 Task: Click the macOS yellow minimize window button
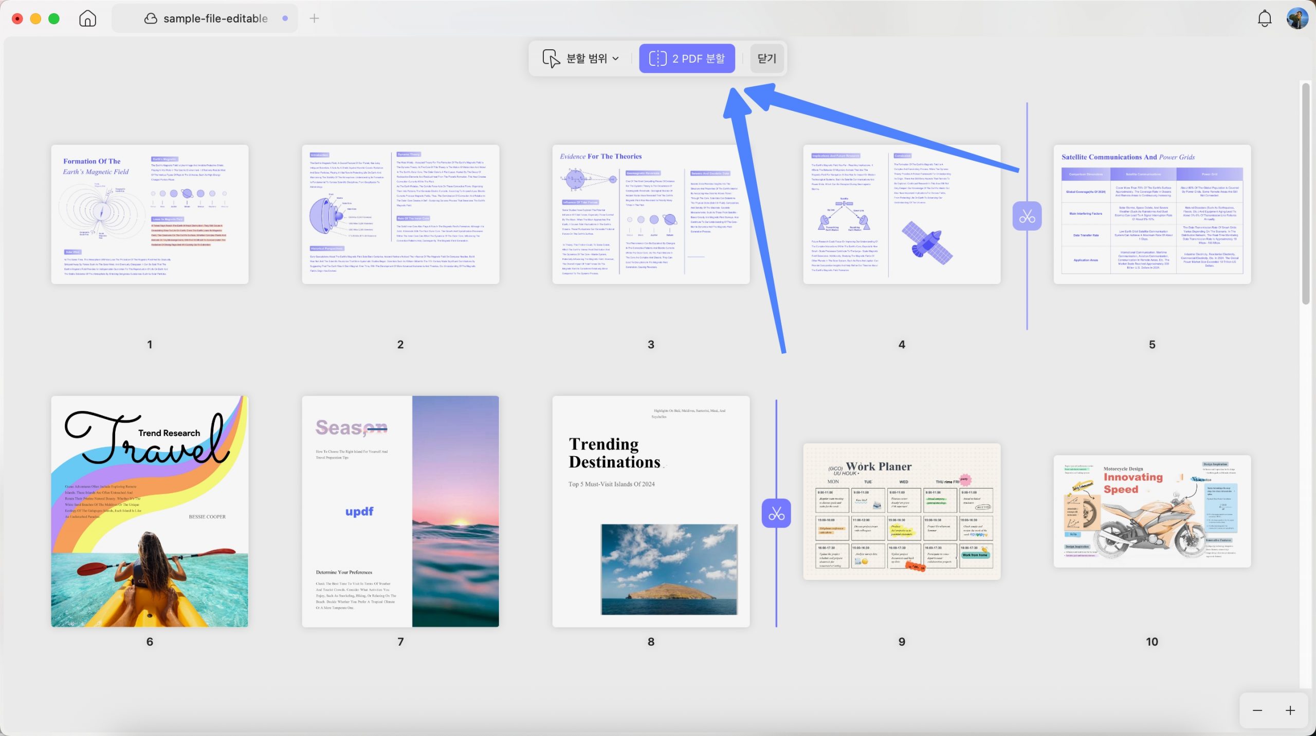click(35, 19)
